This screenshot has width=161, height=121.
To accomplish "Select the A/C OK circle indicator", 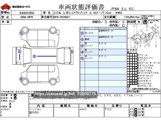I will click(x=136, y=109).
